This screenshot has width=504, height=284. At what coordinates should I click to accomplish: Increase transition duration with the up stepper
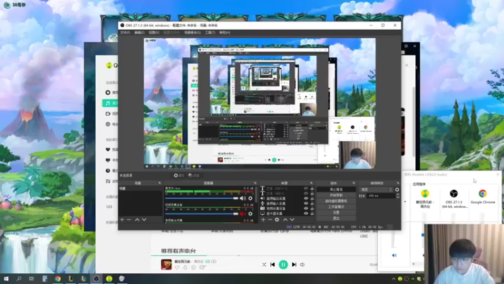pyautogui.click(x=398, y=194)
